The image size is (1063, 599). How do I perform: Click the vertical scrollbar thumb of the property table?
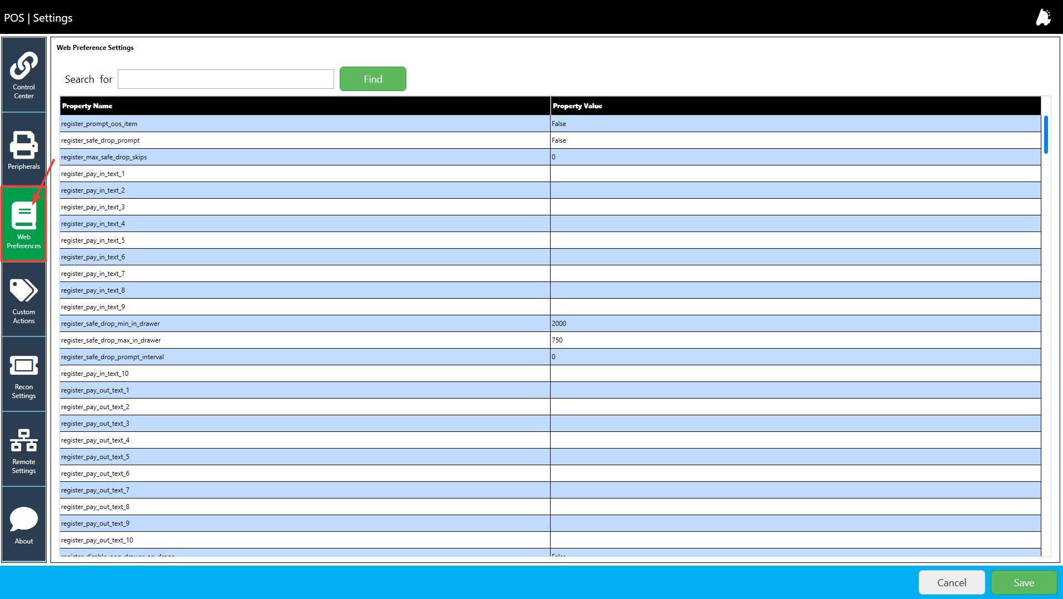1046,135
